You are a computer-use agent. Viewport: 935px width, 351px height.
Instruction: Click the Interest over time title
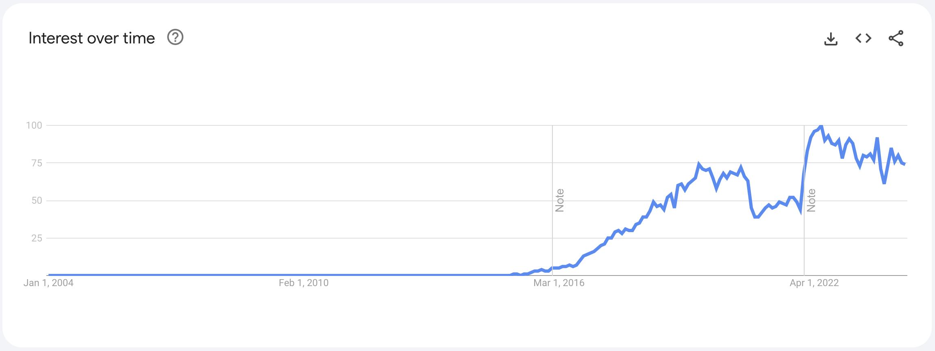click(91, 38)
